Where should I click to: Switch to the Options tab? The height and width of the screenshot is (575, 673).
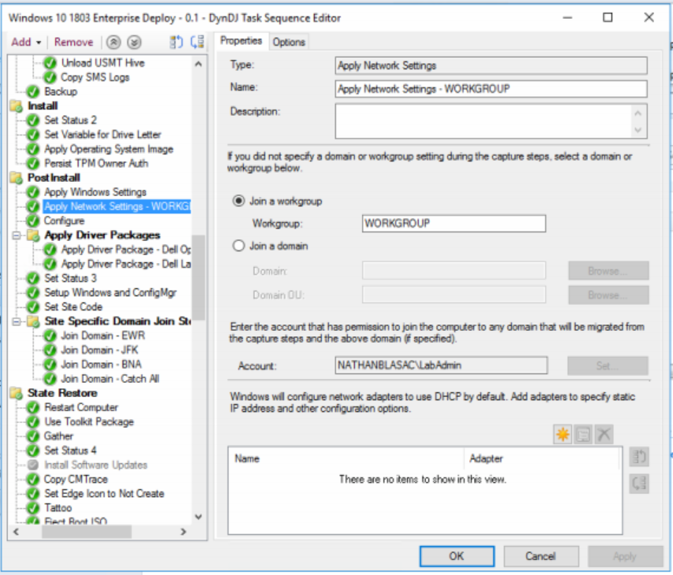tap(288, 41)
